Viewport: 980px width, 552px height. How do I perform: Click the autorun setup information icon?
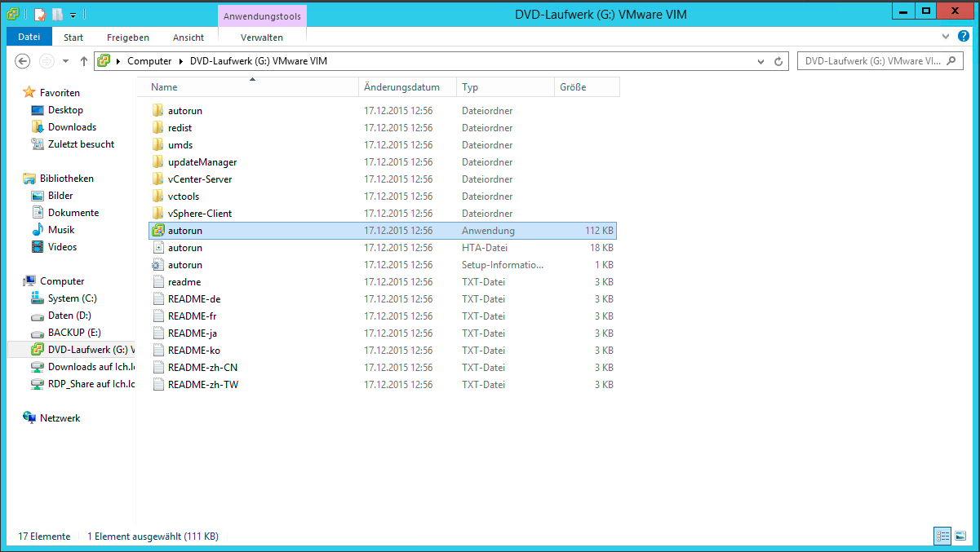click(x=158, y=264)
